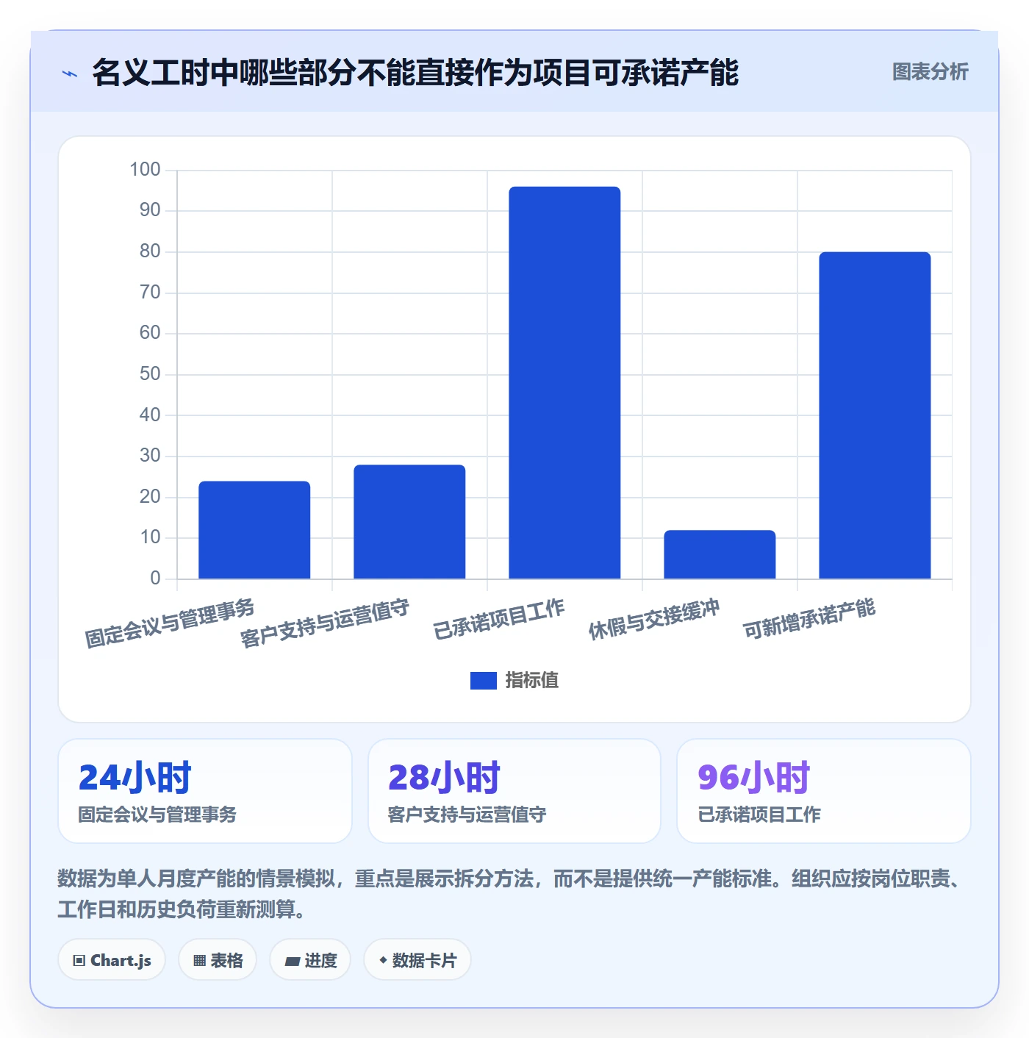Screen dimensions: 1029x1038
Task: Click the 固定会议与管理事务 bar in the chart
Action: [254, 530]
